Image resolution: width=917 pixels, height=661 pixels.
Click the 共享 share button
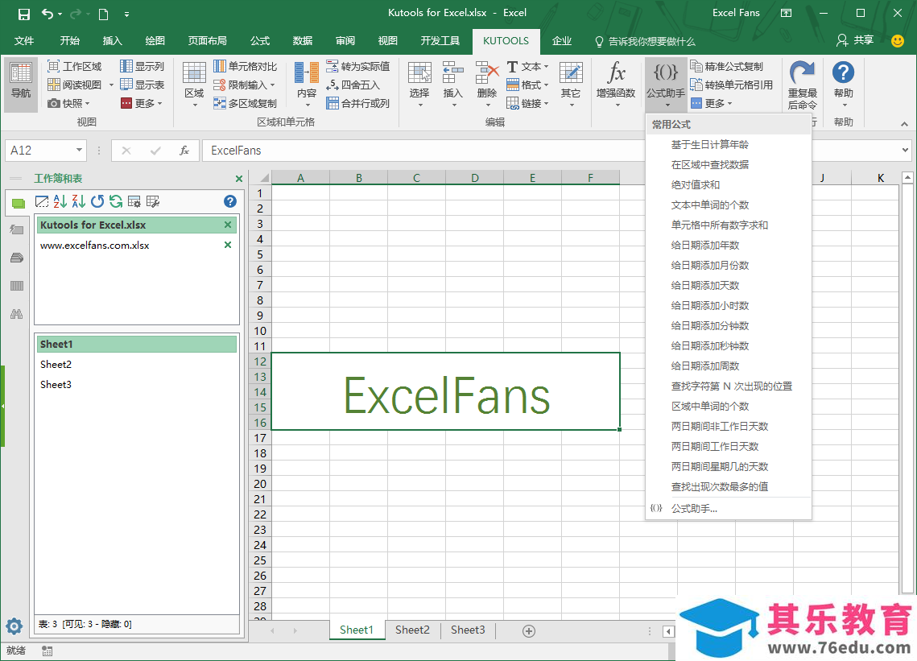(855, 40)
